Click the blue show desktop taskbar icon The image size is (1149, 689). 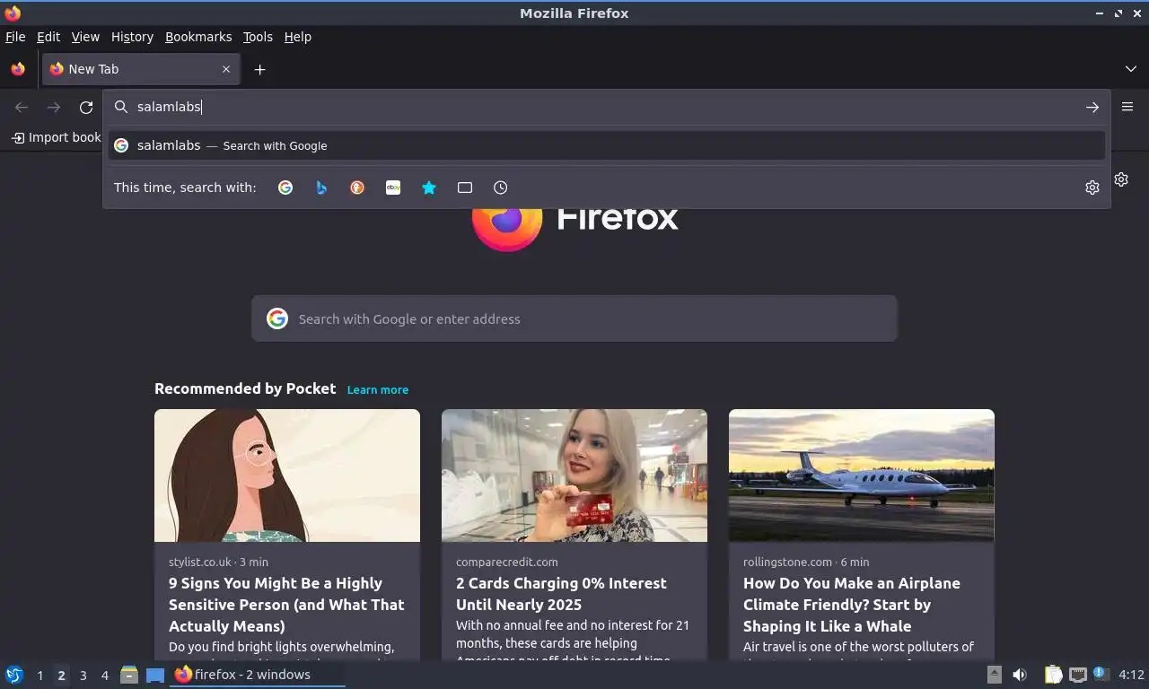155,675
